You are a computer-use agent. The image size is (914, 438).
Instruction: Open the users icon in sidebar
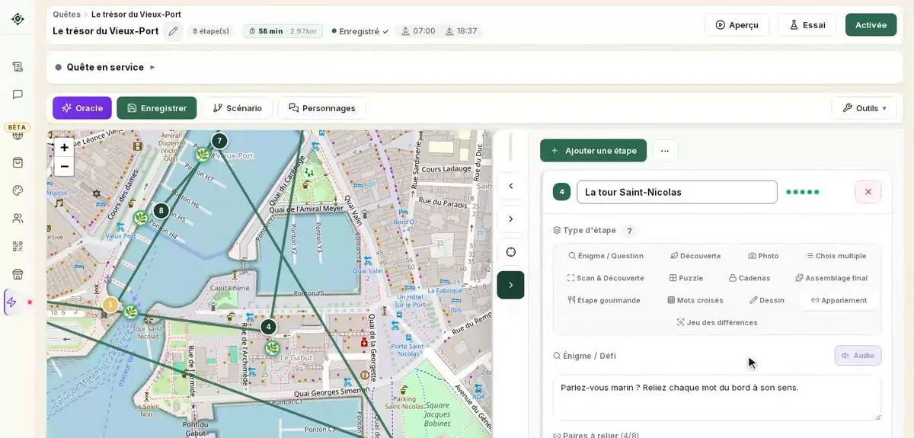18,219
